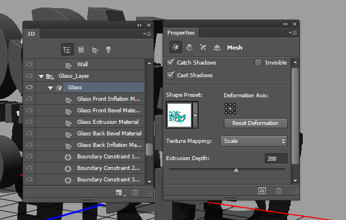
Task: Select Glass Back Inflation Material row
Action: (x=84, y=145)
